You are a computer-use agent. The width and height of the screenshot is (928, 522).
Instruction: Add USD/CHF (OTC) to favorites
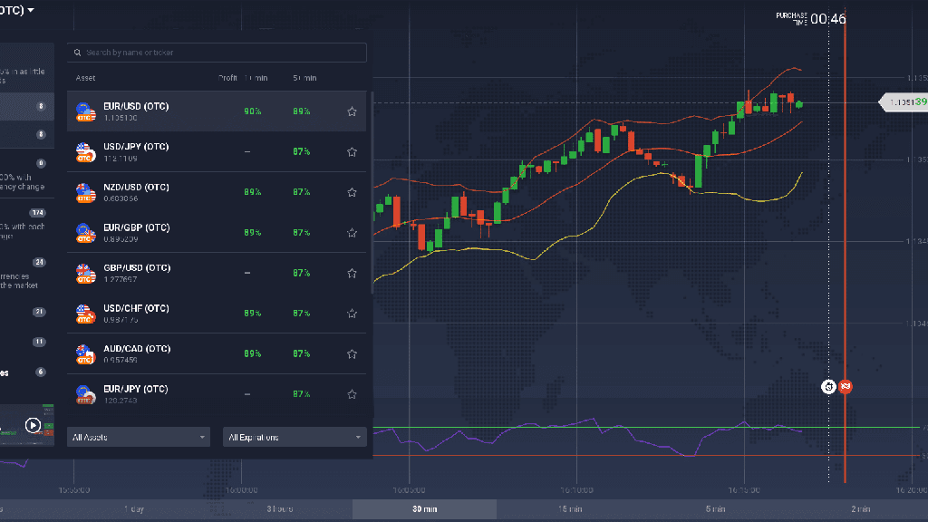tap(352, 313)
